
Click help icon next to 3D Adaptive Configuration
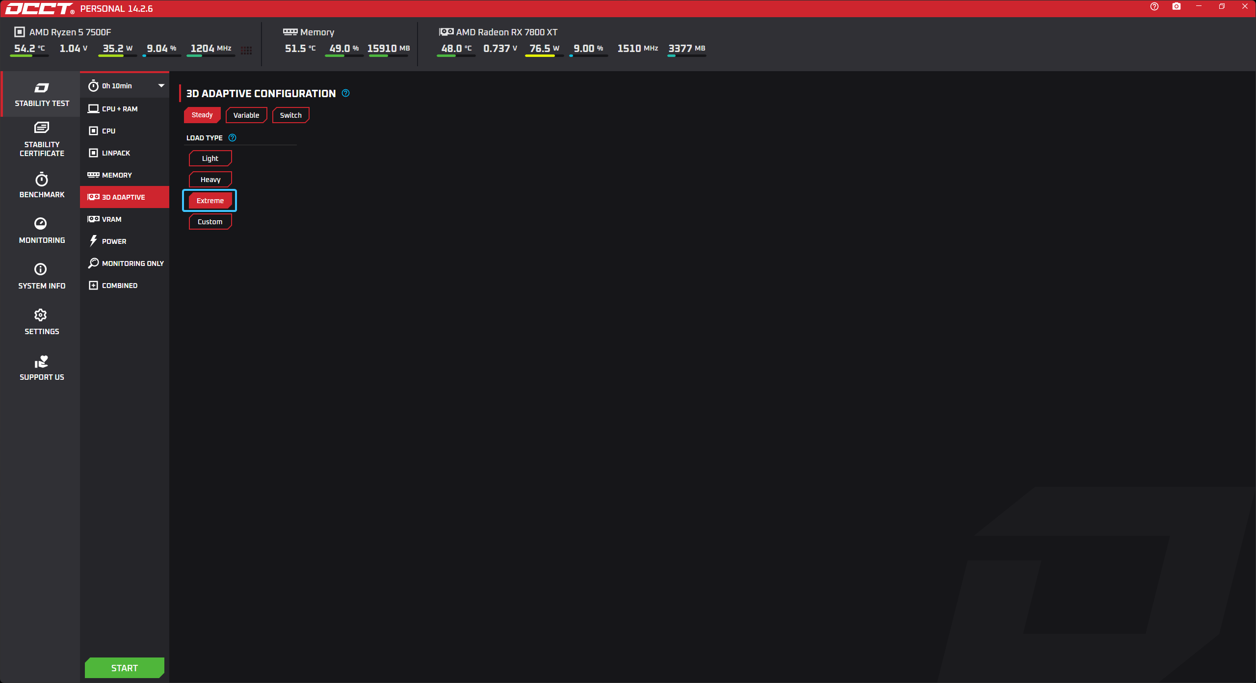click(x=346, y=93)
